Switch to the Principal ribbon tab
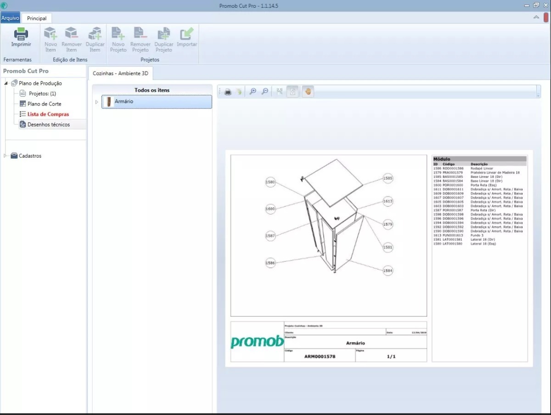The image size is (551, 415). (37, 18)
